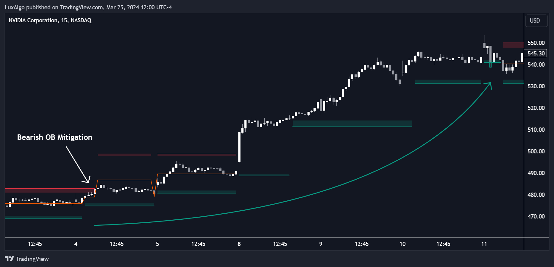554x267 pixels.
Task: Click the 530.00 price axis label
Action: [x=536, y=86]
